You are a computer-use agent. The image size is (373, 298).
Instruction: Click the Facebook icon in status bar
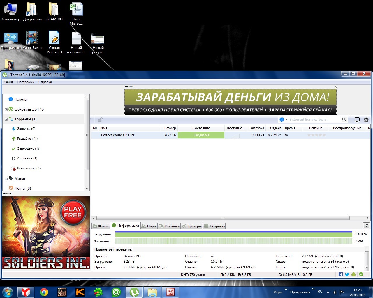coord(340,274)
